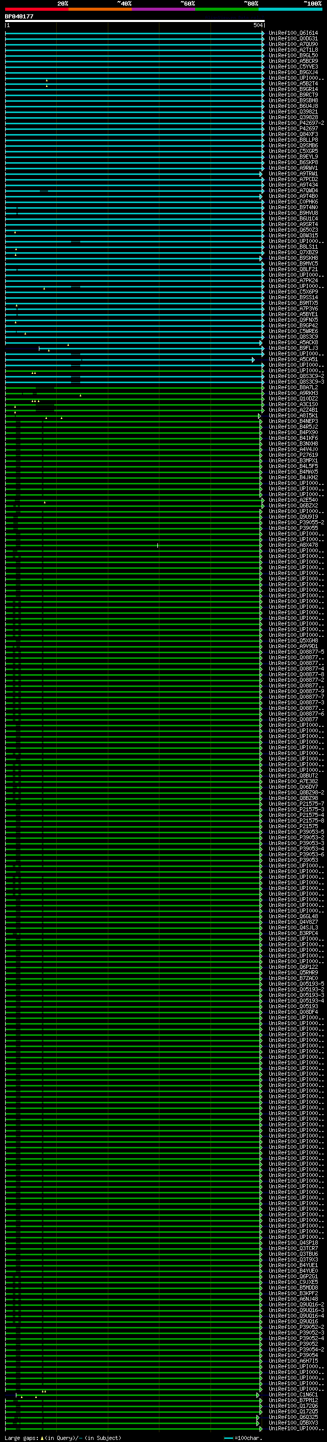
Task: Select hit label UniRef100_A5BYE1
Action: [293, 315]
